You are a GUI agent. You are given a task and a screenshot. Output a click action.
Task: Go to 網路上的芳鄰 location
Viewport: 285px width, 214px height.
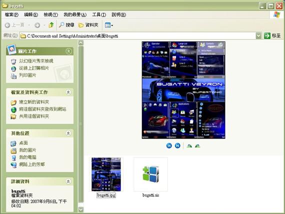[32, 164]
